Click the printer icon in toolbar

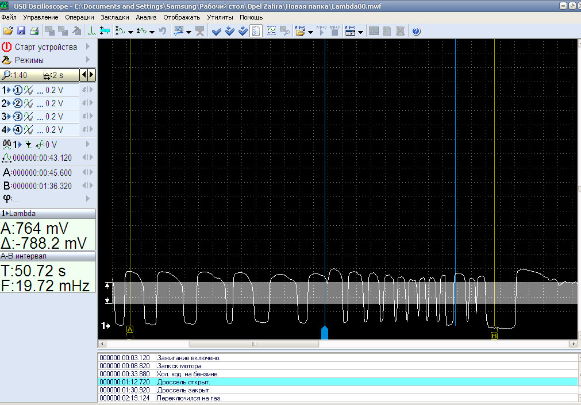34,31
